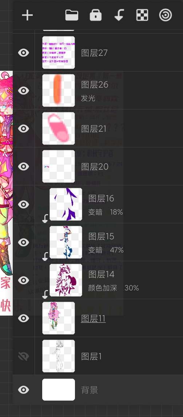Viewport: 183px width, 417px height.
Task: Click clipping arrow beside 图层16
Action: (45, 218)
